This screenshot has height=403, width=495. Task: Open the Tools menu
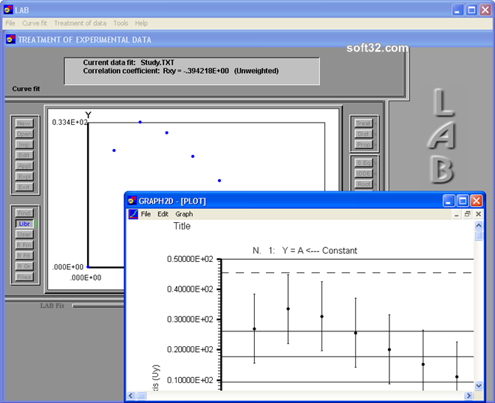tap(120, 24)
